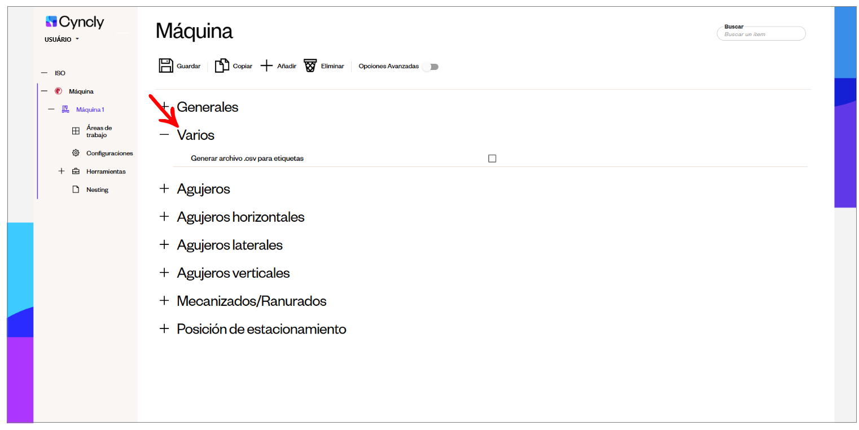Toggle the Opciones Avanzadas switch
The height and width of the screenshot is (430, 859).
coord(431,67)
